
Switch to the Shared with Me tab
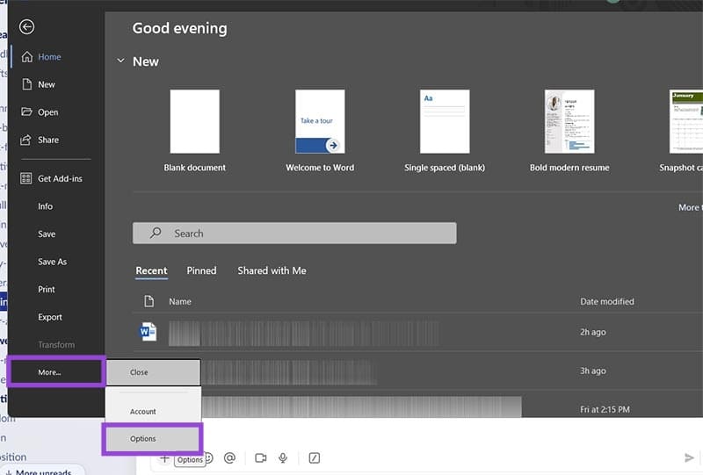(x=272, y=271)
